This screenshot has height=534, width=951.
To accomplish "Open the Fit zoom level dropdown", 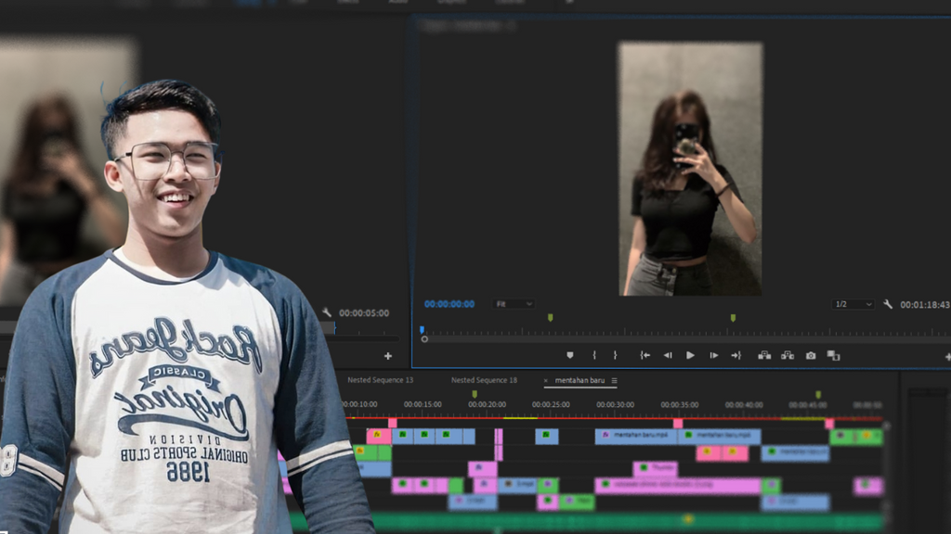I will tap(514, 304).
